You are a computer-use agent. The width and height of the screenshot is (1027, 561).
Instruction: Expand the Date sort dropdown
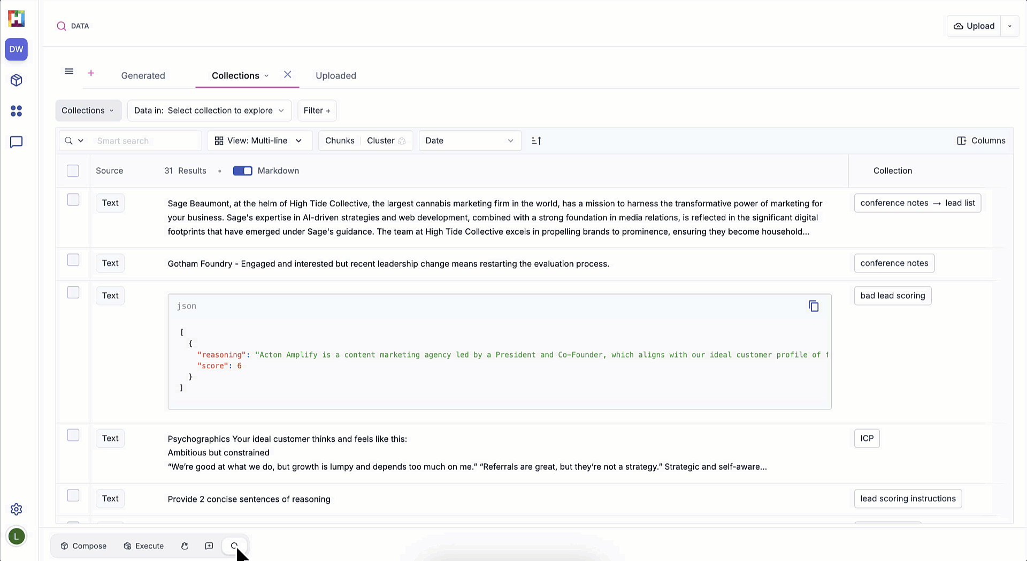tap(469, 141)
